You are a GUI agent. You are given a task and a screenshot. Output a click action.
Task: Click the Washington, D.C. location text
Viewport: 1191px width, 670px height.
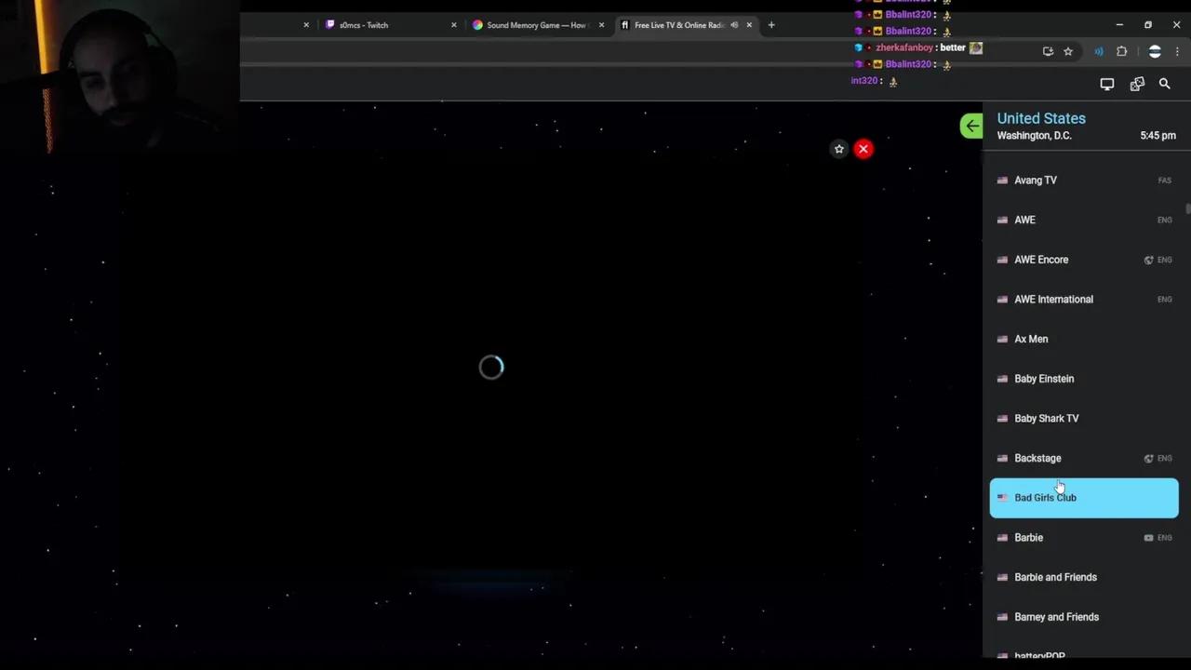[1034, 136]
